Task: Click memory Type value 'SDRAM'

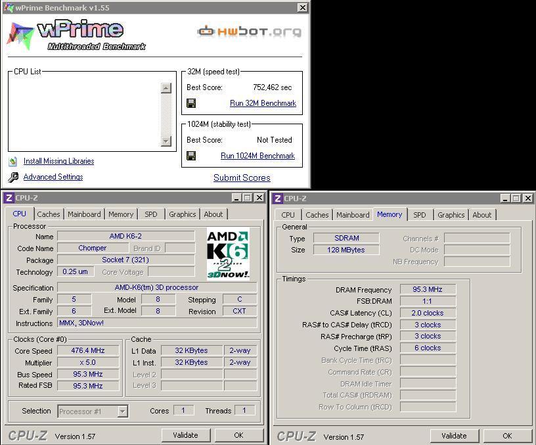Action: [x=346, y=238]
